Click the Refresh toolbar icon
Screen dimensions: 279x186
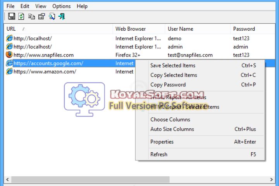click(21, 16)
